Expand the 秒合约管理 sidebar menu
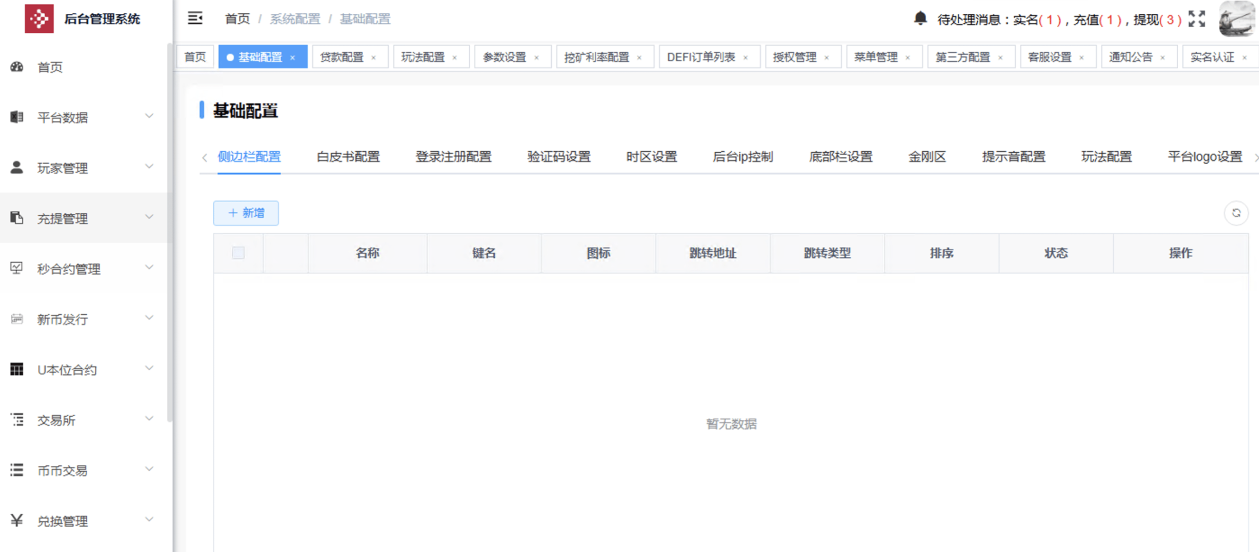The image size is (1259, 552). (149, 268)
